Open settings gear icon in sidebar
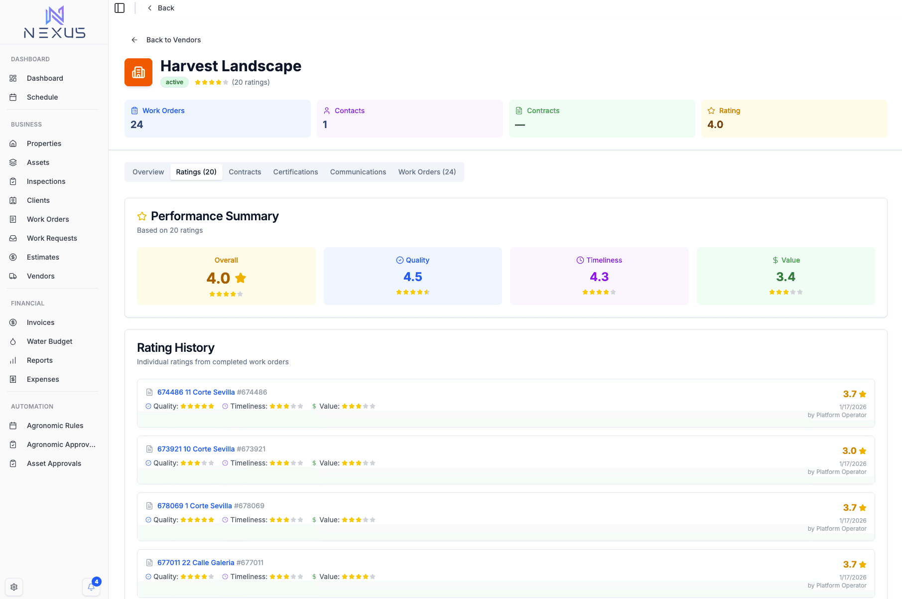 [x=14, y=587]
